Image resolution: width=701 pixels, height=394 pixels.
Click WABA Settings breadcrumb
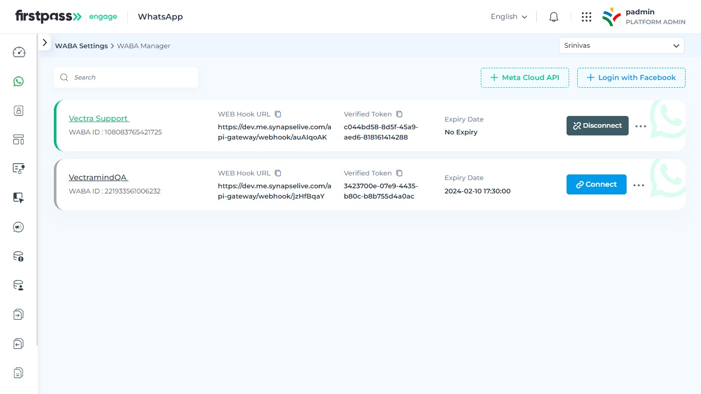(81, 46)
